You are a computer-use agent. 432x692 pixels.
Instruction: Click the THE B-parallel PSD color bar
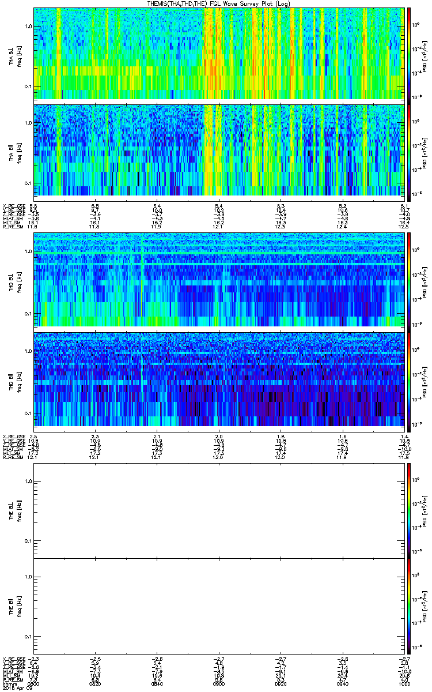(409, 605)
